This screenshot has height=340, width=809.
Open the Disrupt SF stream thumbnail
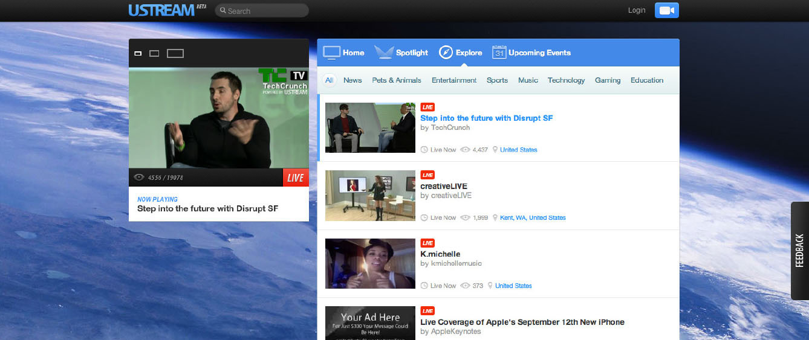coord(370,127)
